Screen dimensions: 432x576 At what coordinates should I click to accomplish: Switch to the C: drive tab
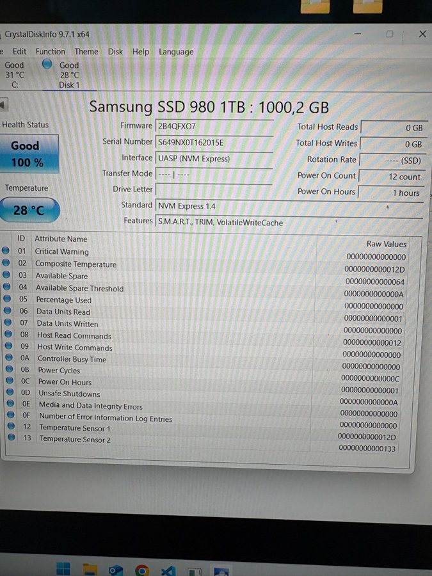coord(15,75)
